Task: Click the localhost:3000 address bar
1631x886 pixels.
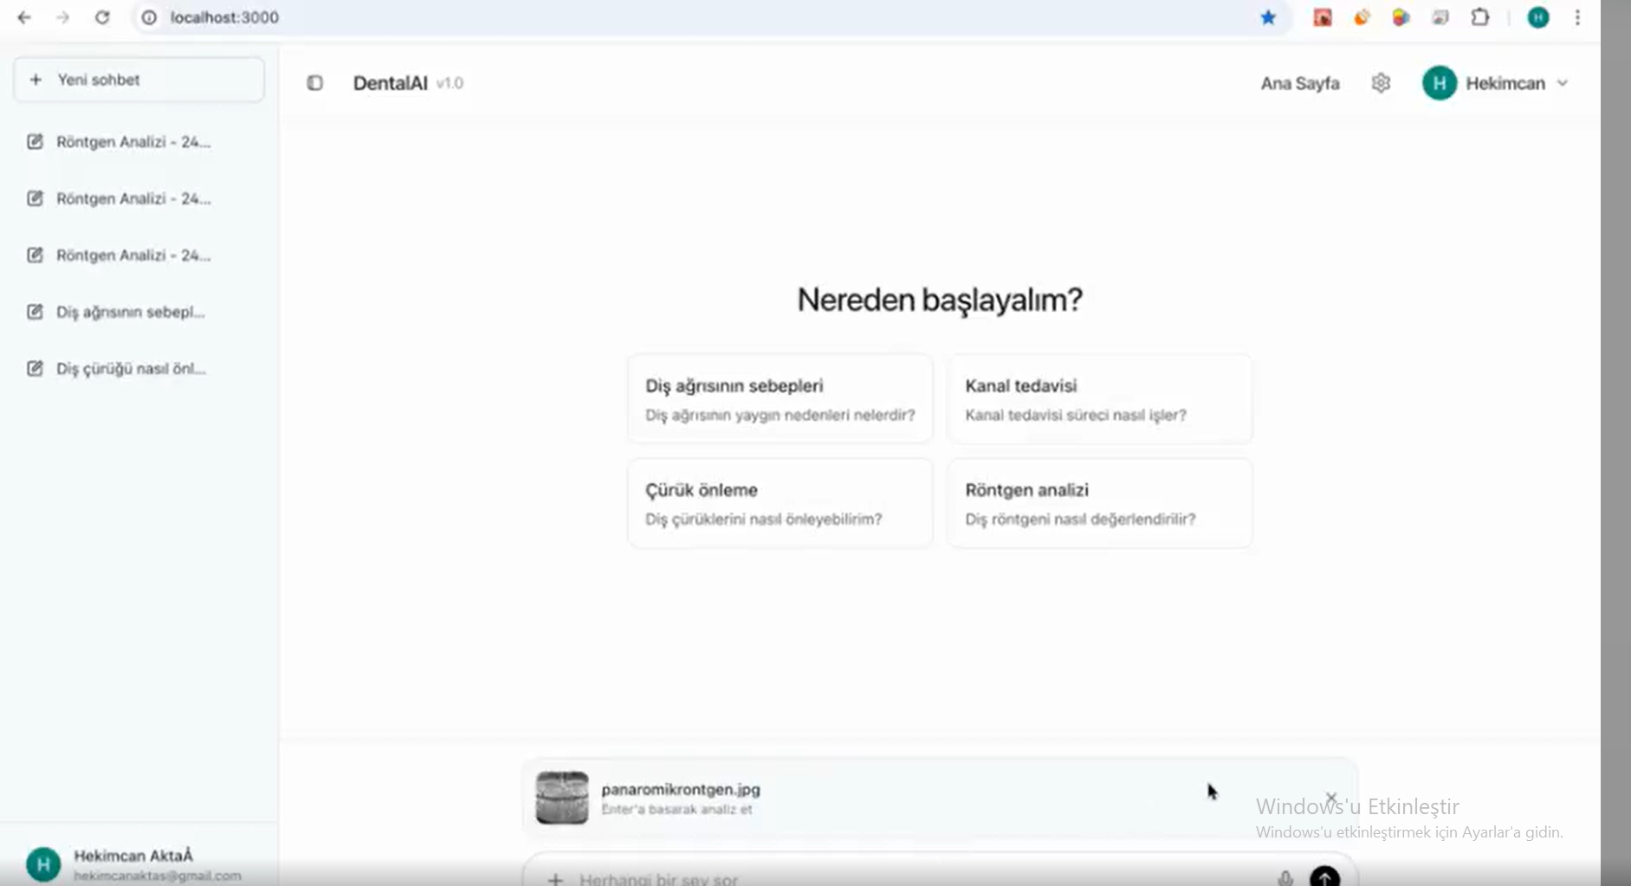Action: (224, 17)
